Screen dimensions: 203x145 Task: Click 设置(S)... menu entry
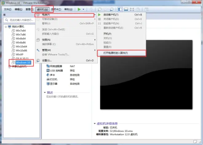(66, 61)
